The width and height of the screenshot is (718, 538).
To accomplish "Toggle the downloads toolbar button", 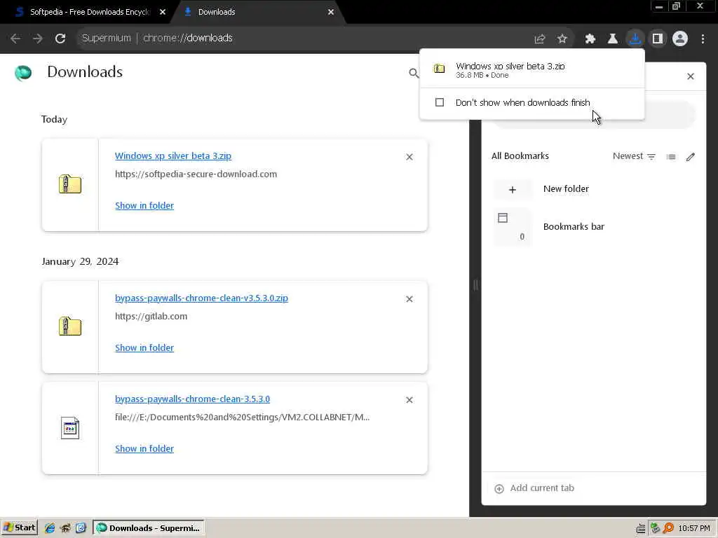I will pos(635,39).
